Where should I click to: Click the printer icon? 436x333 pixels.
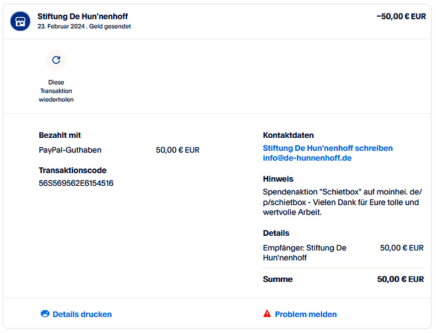pyautogui.click(x=45, y=314)
